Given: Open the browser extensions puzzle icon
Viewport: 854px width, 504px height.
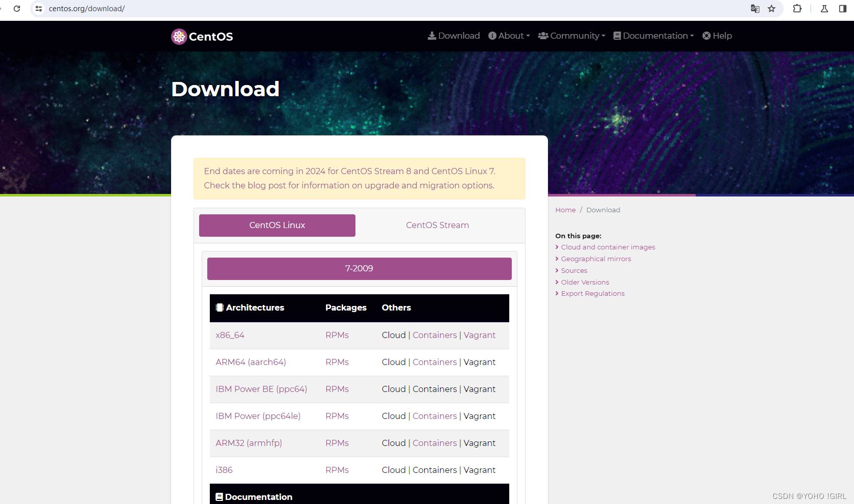Looking at the screenshot, I should point(797,9).
